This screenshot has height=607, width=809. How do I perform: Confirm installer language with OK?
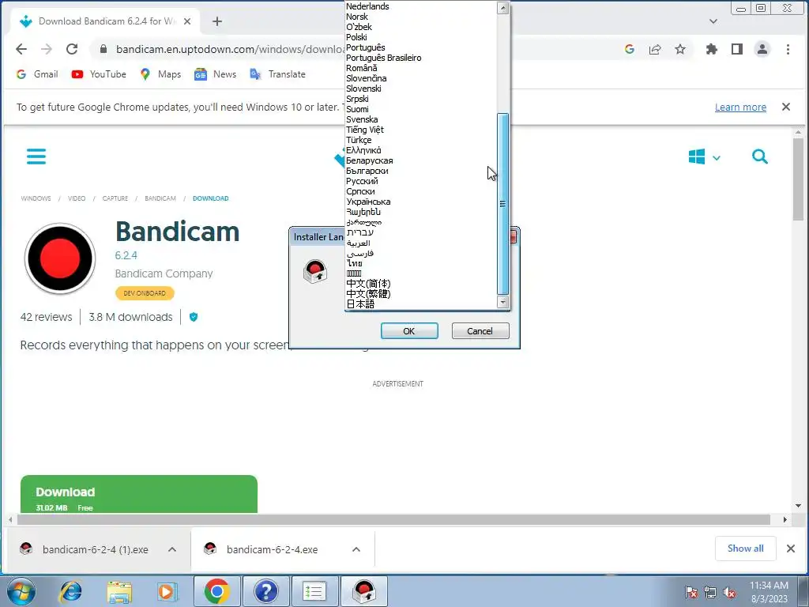point(409,331)
